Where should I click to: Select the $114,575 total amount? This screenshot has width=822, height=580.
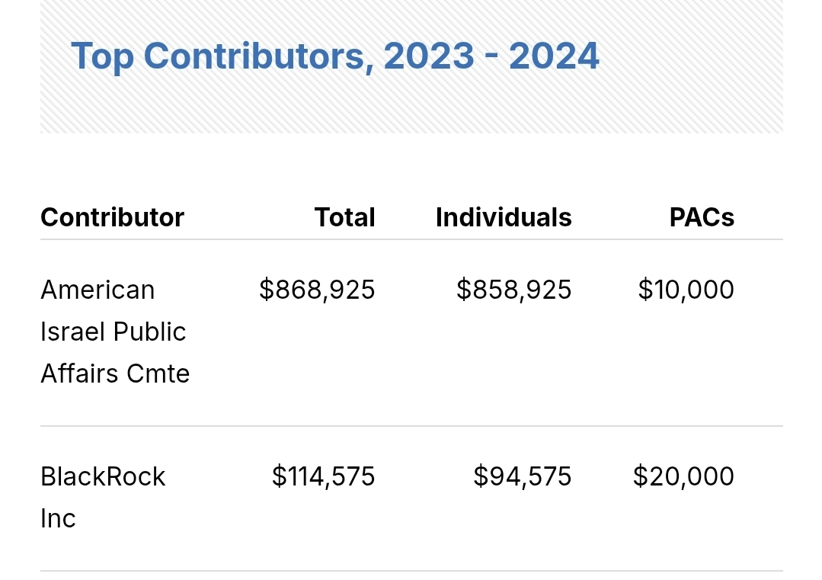pyautogui.click(x=323, y=477)
